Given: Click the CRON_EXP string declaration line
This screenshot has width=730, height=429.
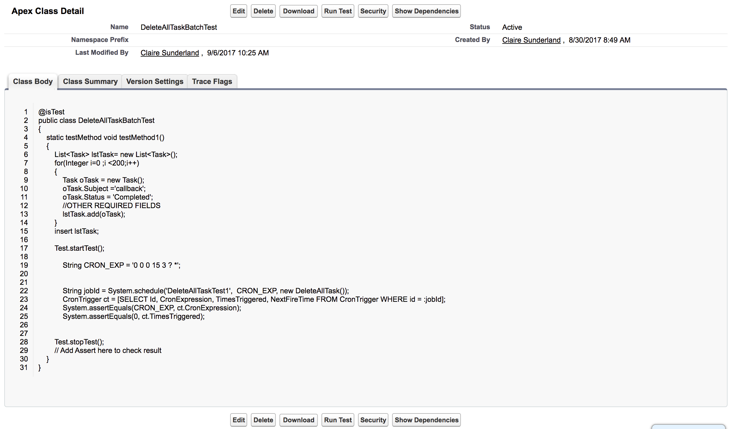Looking at the screenshot, I should coord(121,265).
